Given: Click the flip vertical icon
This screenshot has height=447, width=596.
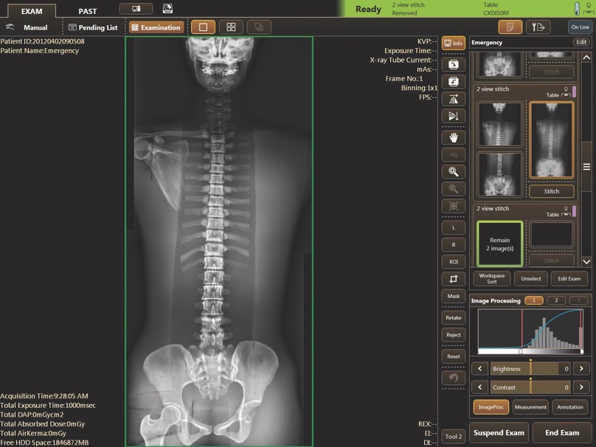Looking at the screenshot, I should 453,116.
